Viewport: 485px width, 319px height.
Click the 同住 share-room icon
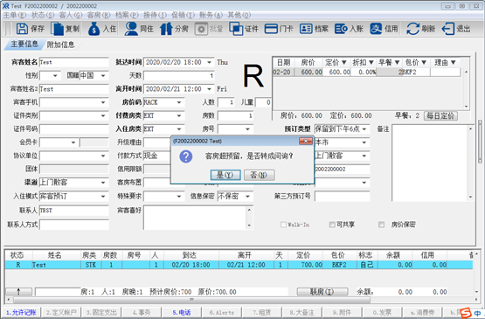point(131,29)
